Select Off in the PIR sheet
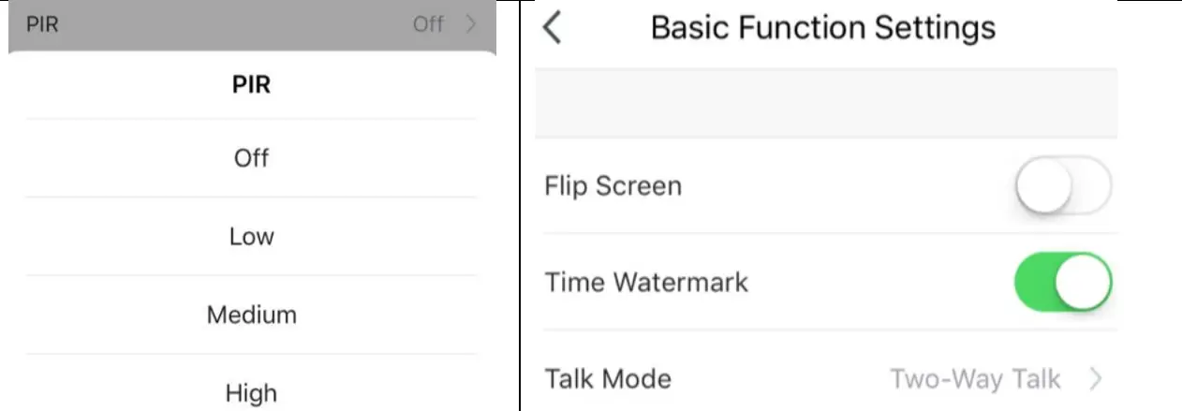1182x411 pixels. coord(251,158)
